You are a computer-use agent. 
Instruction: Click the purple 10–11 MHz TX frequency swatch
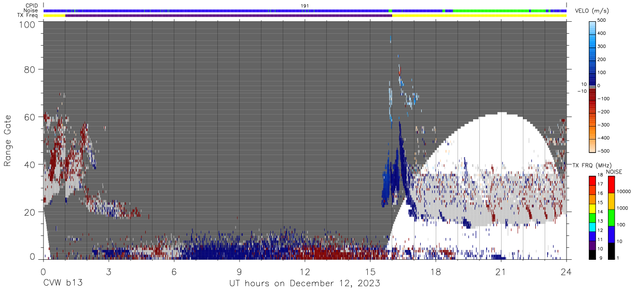(x=592, y=245)
